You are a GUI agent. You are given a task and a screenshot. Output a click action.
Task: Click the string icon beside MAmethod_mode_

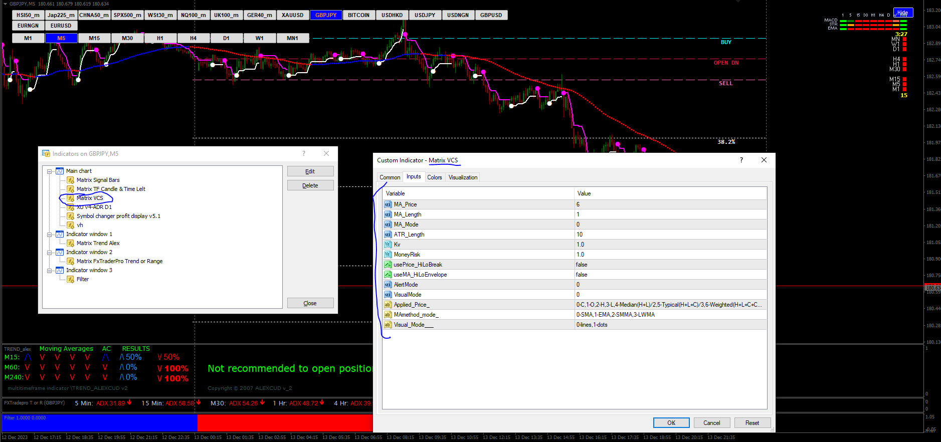coord(388,315)
